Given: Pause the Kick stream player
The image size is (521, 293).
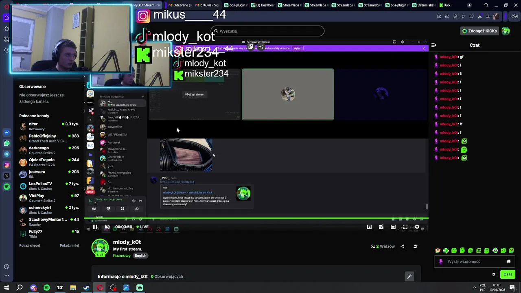Looking at the screenshot, I should click(95, 227).
